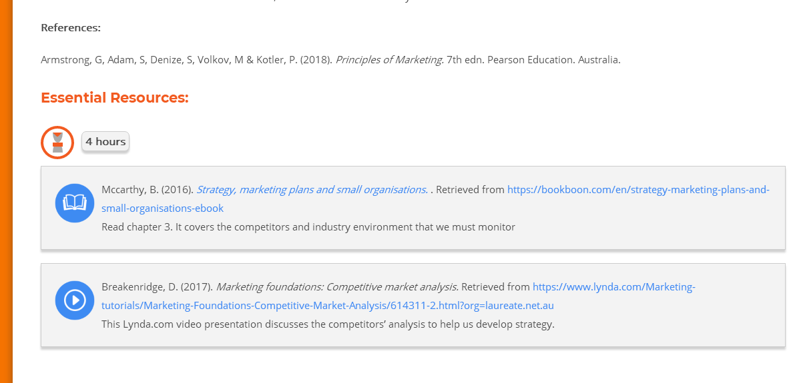The height and width of the screenshot is (383, 795).
Task: Click the orange hourglass duration icon
Action: [57, 142]
